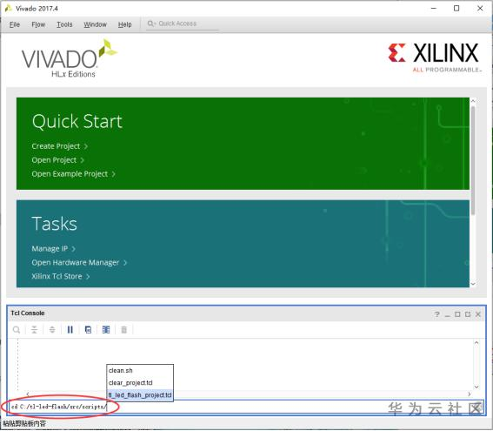Click the copy icon in Tcl Console toolbar

click(x=88, y=330)
